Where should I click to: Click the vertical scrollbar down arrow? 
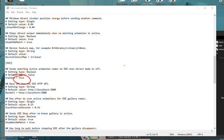[215, 128]
